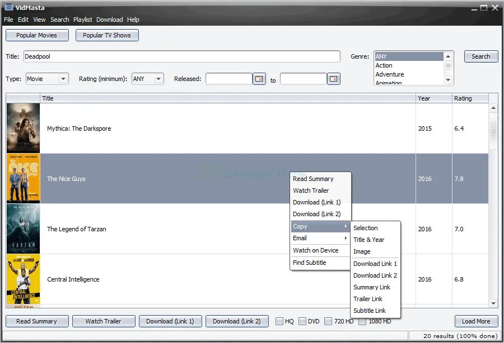Expand the Copy submenu arrow
The width and height of the screenshot is (504, 343).
(346, 226)
